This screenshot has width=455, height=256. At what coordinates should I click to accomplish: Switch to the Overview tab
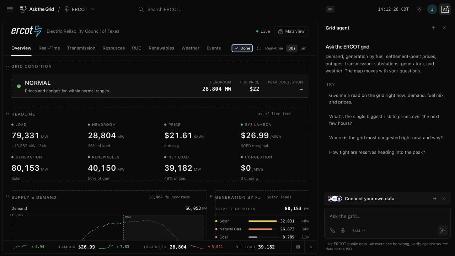(21, 48)
